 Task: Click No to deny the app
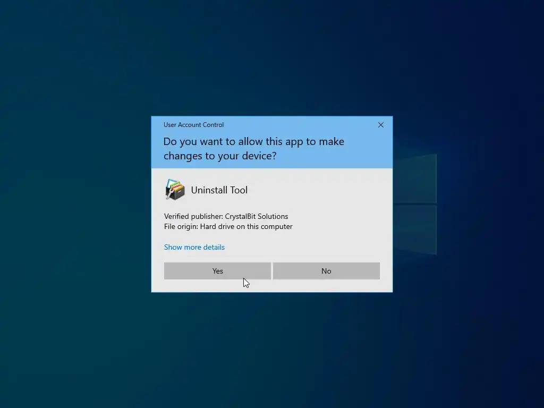click(x=326, y=271)
